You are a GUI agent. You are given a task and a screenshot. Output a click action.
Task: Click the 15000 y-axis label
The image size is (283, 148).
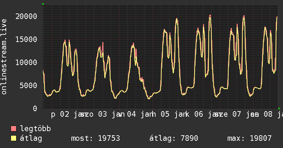[x=26, y=40]
